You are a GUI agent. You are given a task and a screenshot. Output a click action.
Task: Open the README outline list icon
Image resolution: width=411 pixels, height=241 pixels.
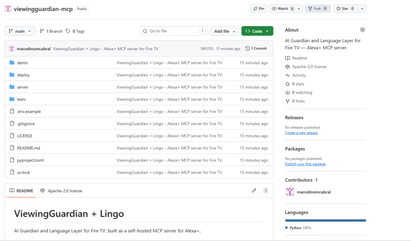pyautogui.click(x=265, y=191)
